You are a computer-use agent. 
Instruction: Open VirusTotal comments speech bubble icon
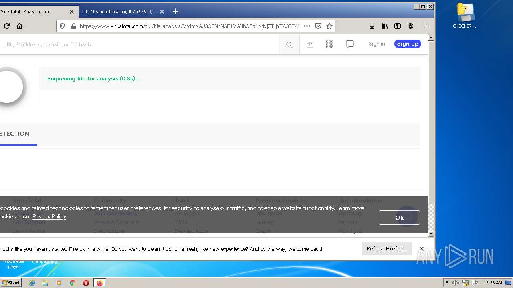350,44
